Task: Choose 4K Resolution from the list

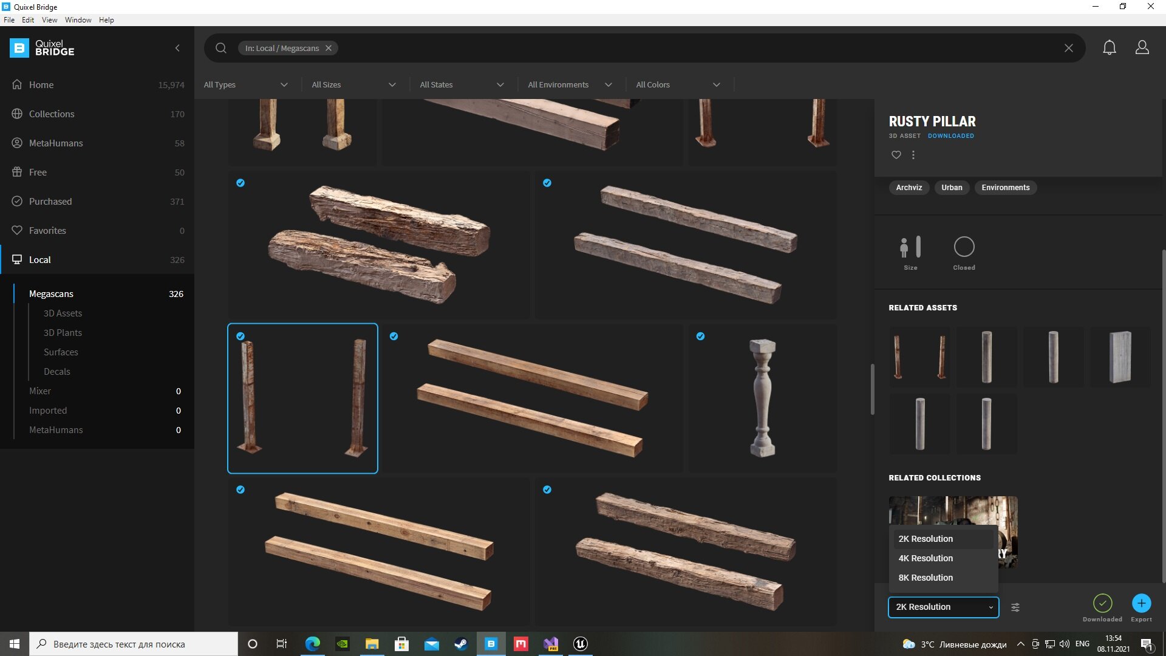Action: point(943,558)
